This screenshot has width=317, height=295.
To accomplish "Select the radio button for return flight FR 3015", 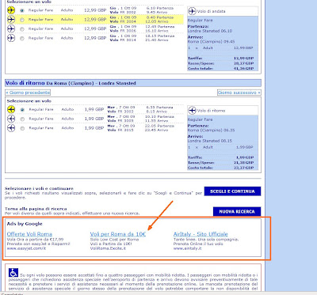I will 22,128.
